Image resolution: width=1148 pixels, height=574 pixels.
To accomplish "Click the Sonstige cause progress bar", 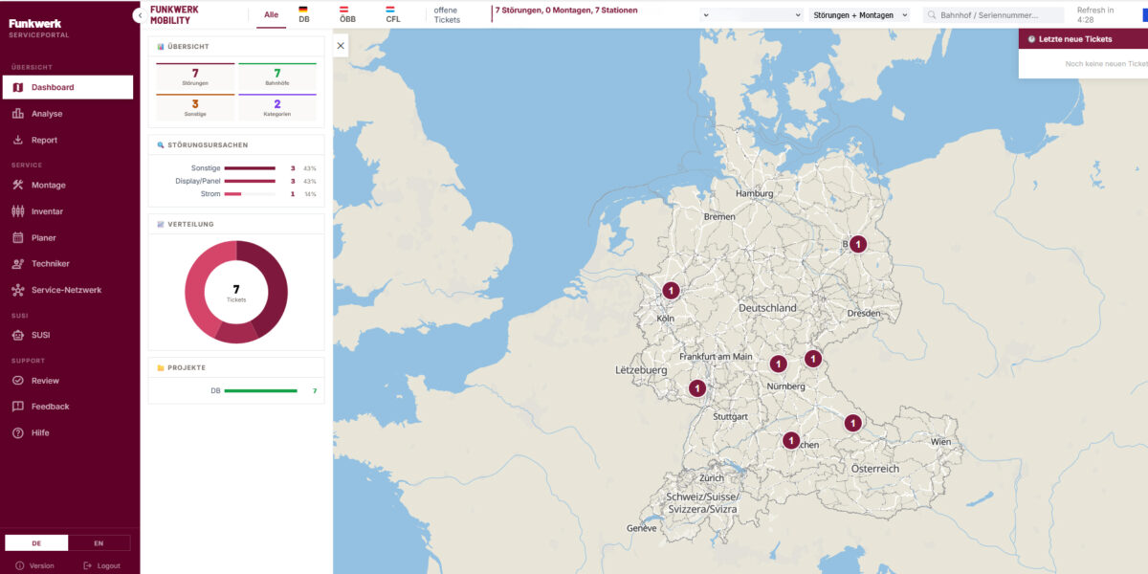I will [250, 168].
